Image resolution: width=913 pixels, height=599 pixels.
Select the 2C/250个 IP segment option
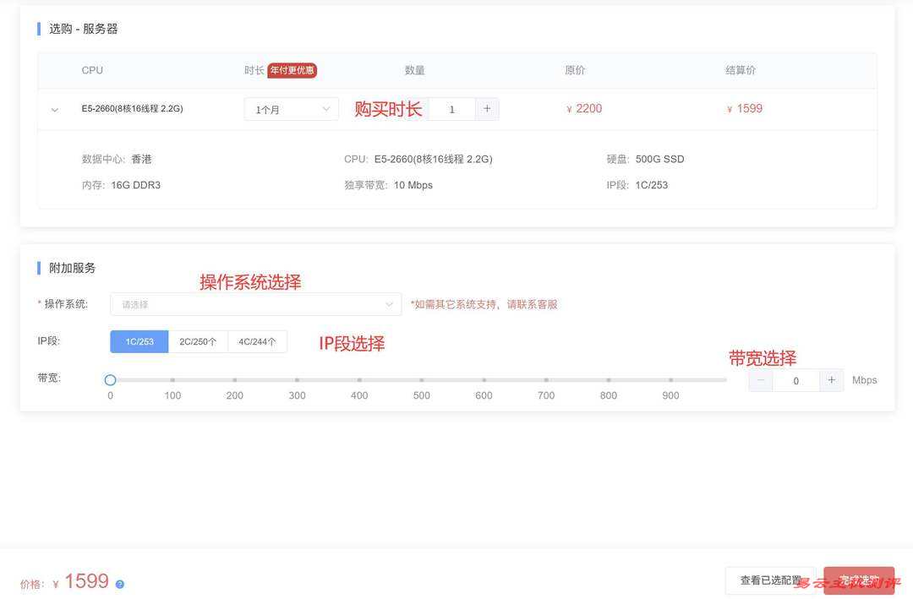[199, 341]
